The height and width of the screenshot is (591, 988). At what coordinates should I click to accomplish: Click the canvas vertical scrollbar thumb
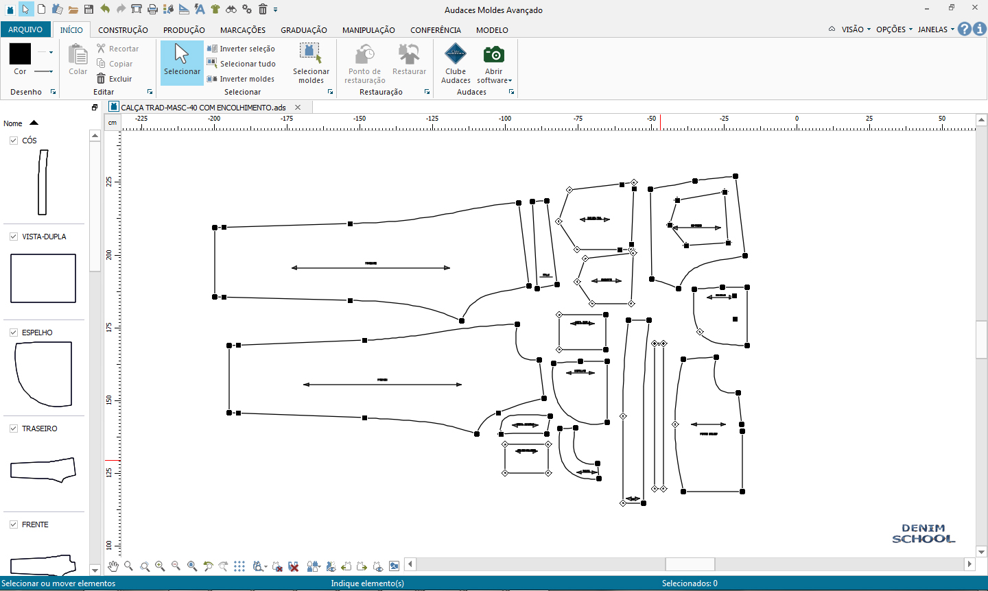pos(981,339)
